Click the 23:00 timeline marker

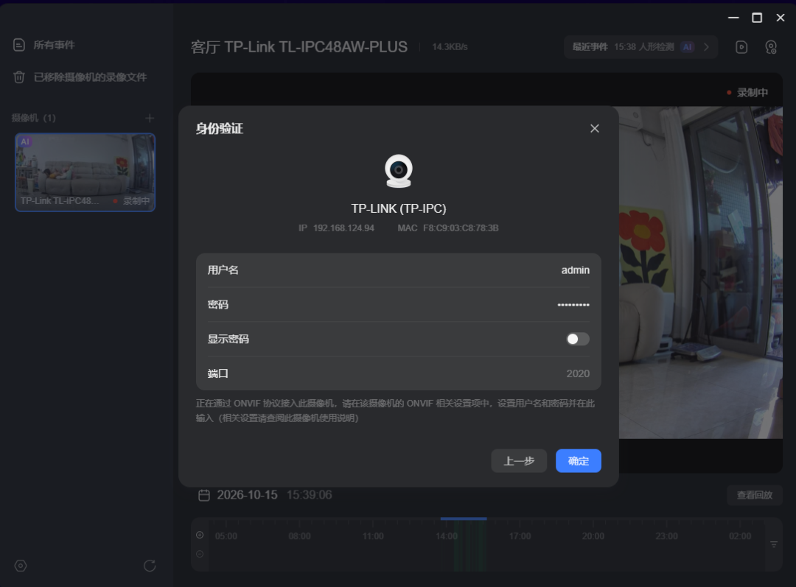click(x=666, y=536)
